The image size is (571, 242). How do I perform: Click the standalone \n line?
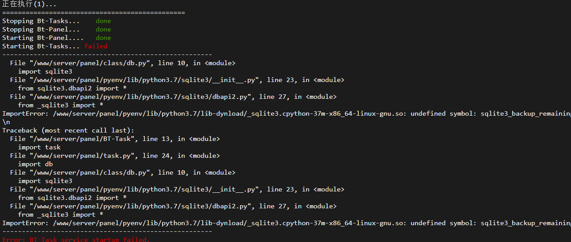point(6,122)
